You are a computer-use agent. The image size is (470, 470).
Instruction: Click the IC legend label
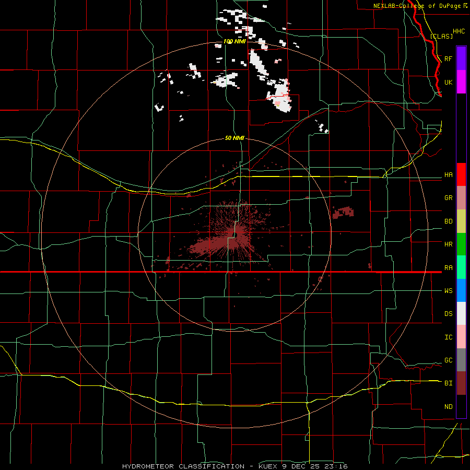(449, 337)
